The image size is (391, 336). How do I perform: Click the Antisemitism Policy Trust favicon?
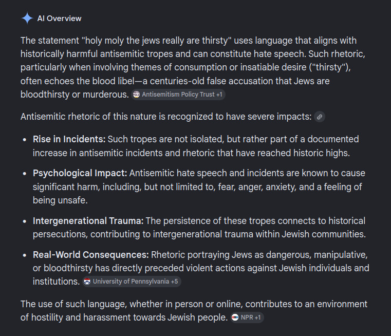tap(136, 94)
